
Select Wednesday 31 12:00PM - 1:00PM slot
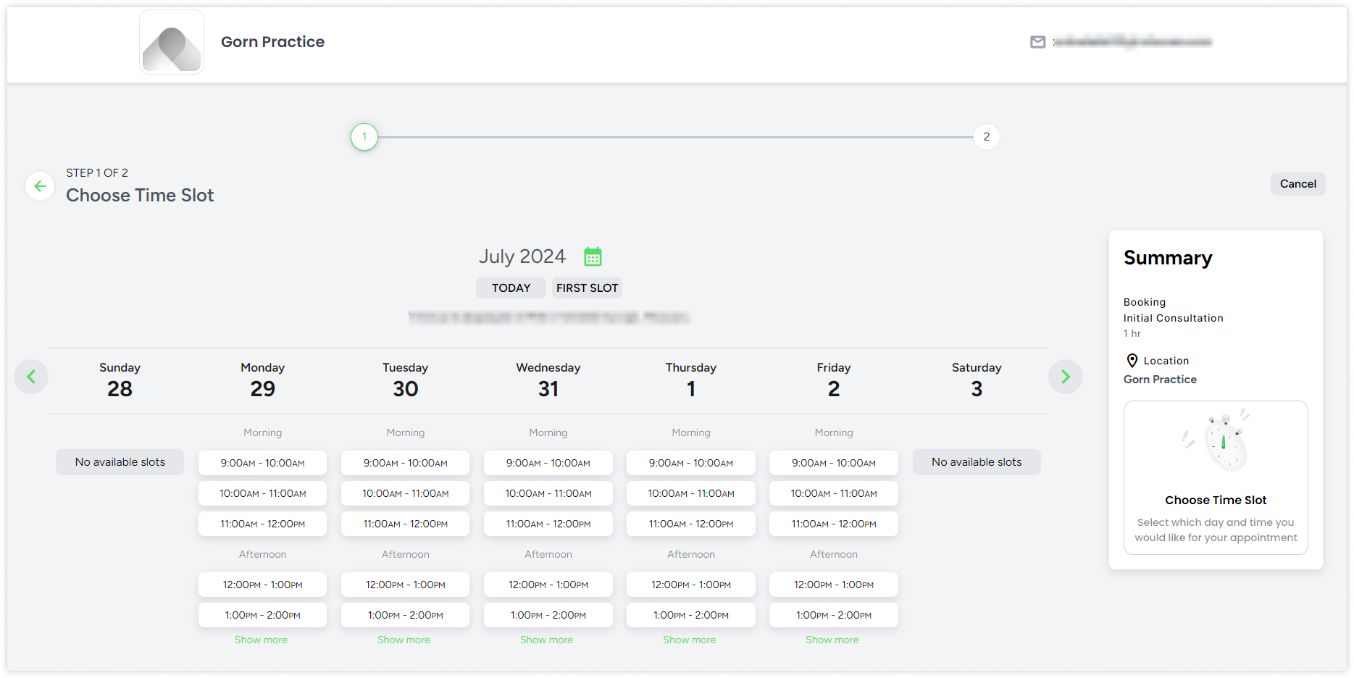point(548,585)
